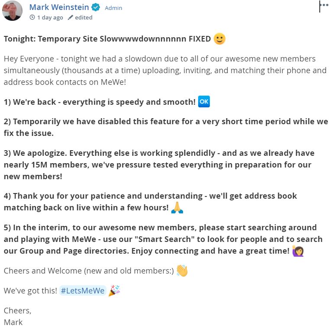This screenshot has height=335, width=331.
Task: Click the post title about Site Slowdown FIXED
Action: click(107, 39)
